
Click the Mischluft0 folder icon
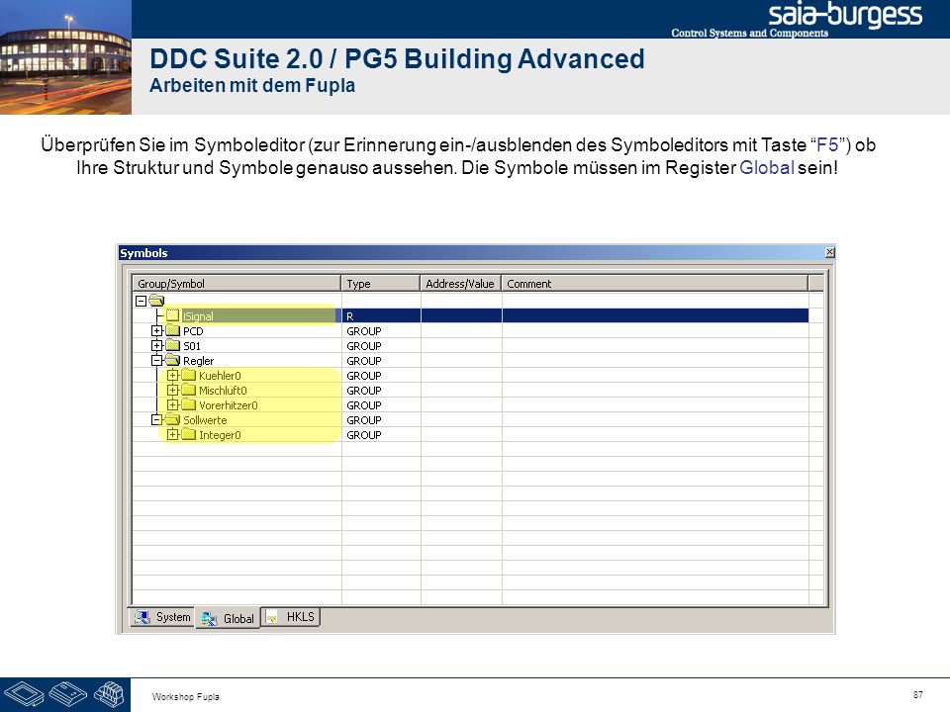coord(189,390)
